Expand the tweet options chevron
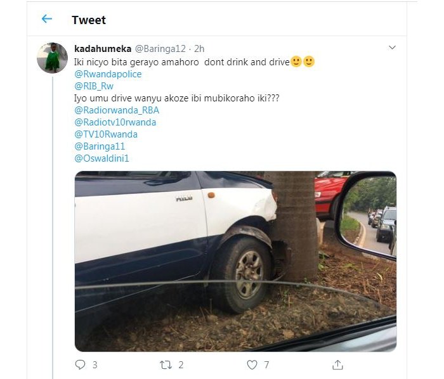 click(392, 48)
